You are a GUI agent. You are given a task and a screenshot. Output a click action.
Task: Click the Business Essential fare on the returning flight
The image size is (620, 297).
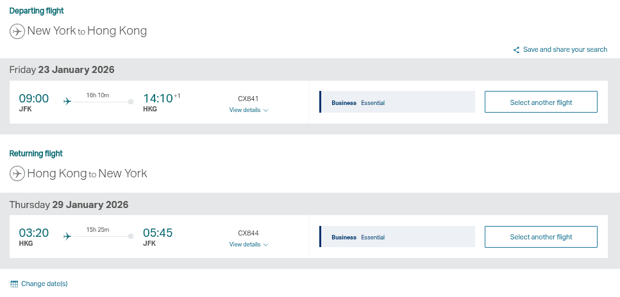pos(398,237)
